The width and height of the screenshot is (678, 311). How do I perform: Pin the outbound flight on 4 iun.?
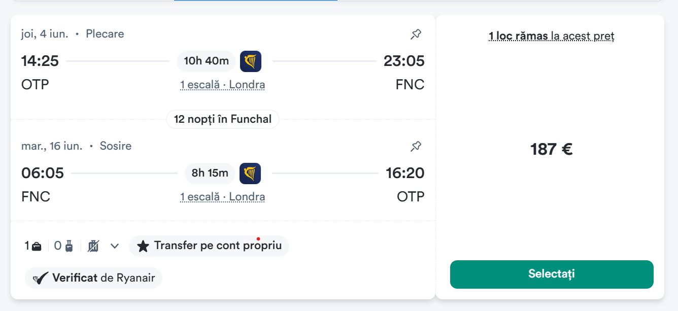tap(416, 34)
